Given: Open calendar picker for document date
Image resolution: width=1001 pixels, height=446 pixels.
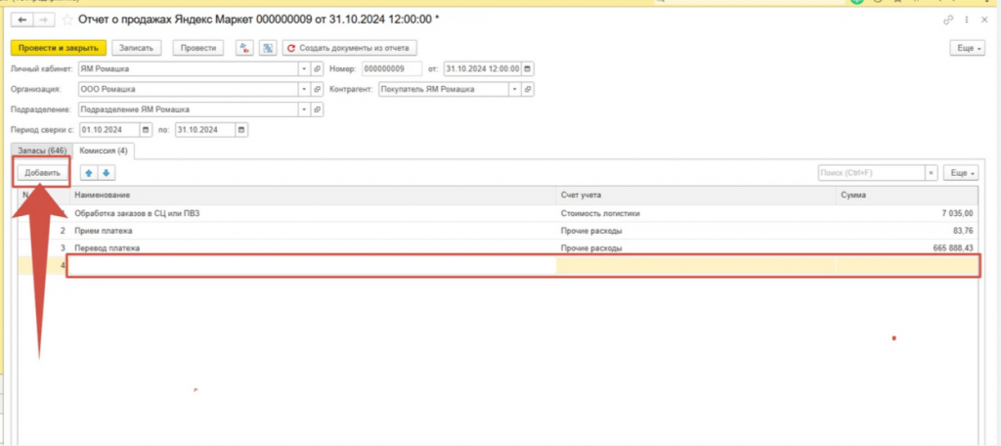Looking at the screenshot, I should 528,69.
